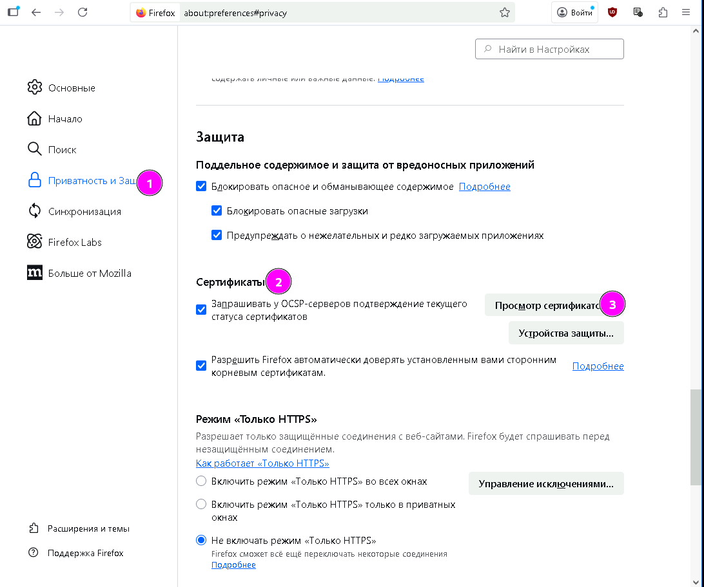Select HTTPS-only mode in all windows
Image resolution: width=704 pixels, height=587 pixels.
click(x=201, y=481)
